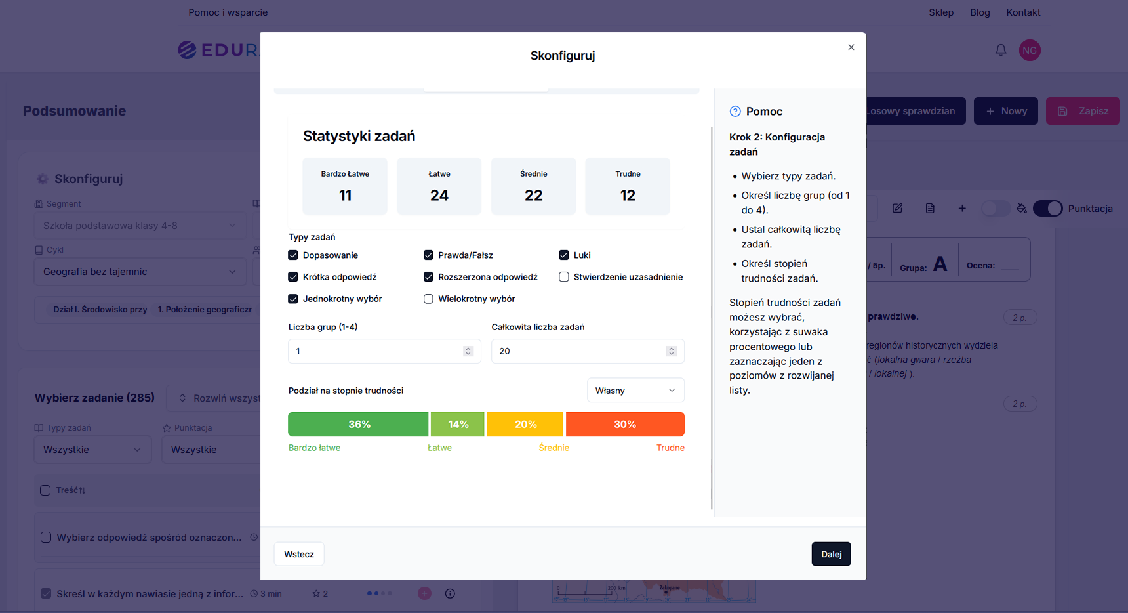The width and height of the screenshot is (1128, 613).
Task: Click the star rating icon on the Skreśl row
Action: [x=316, y=593]
